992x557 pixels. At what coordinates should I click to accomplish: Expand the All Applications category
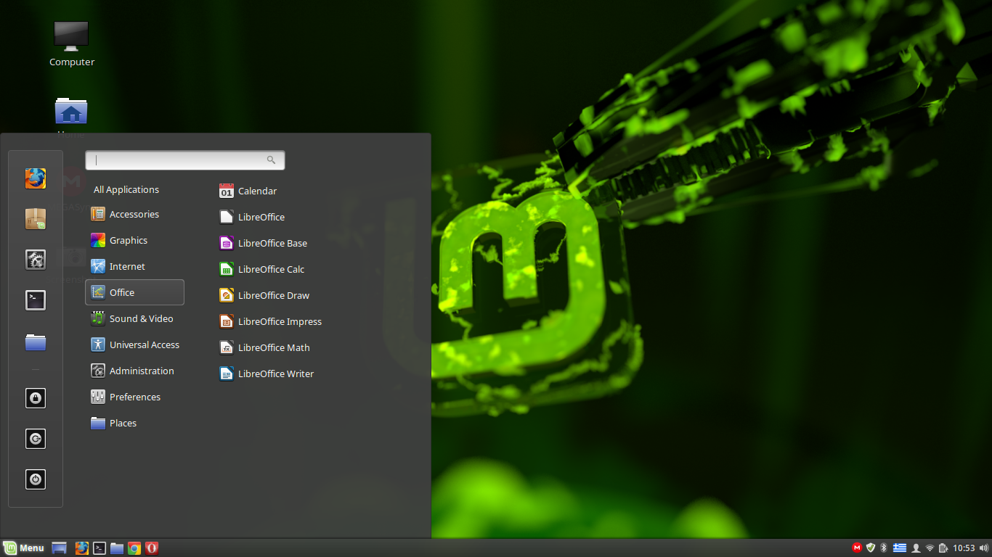pos(126,189)
